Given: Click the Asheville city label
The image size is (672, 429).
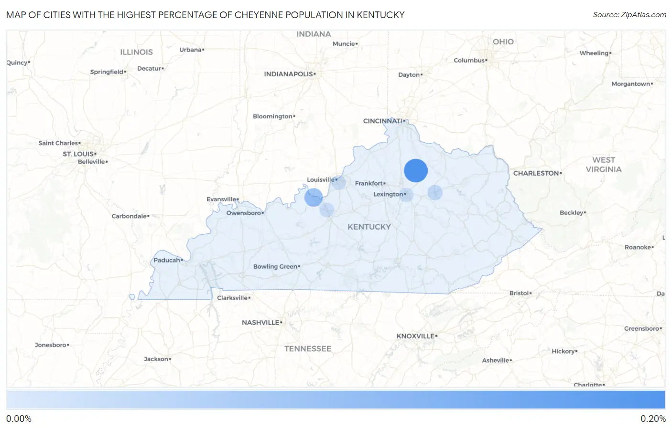Looking at the screenshot, I should tap(496, 360).
